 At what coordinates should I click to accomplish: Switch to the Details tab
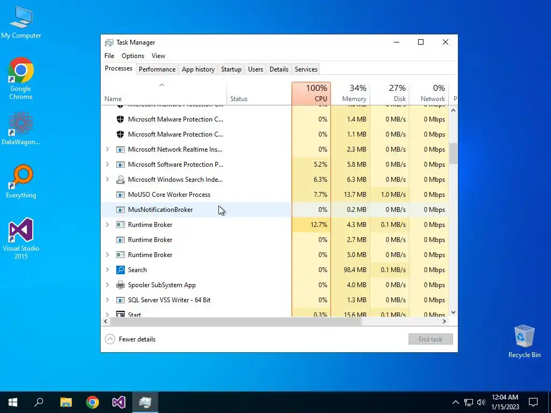[x=279, y=69]
